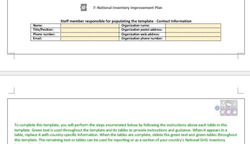Click the Title/Position input cell
250x144 pixels.
coord(90,30)
